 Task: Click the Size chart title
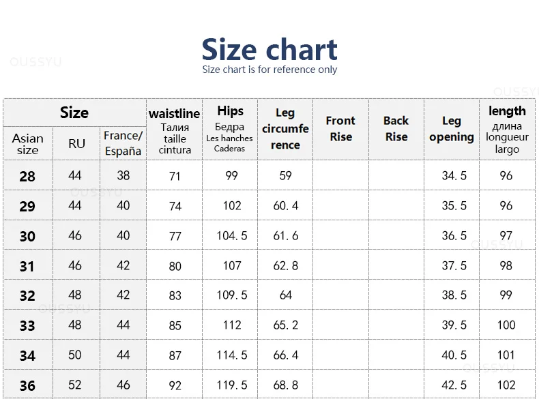click(x=269, y=49)
